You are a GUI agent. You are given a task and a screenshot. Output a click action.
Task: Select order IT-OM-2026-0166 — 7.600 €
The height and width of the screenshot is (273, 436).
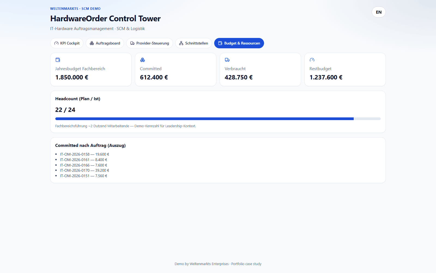pyautogui.click(x=84, y=165)
